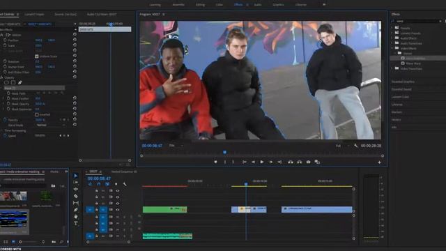This screenshot has width=446, height=251.
Task: Toggle the Snap magnet in timeline
Action: click(x=98, y=184)
